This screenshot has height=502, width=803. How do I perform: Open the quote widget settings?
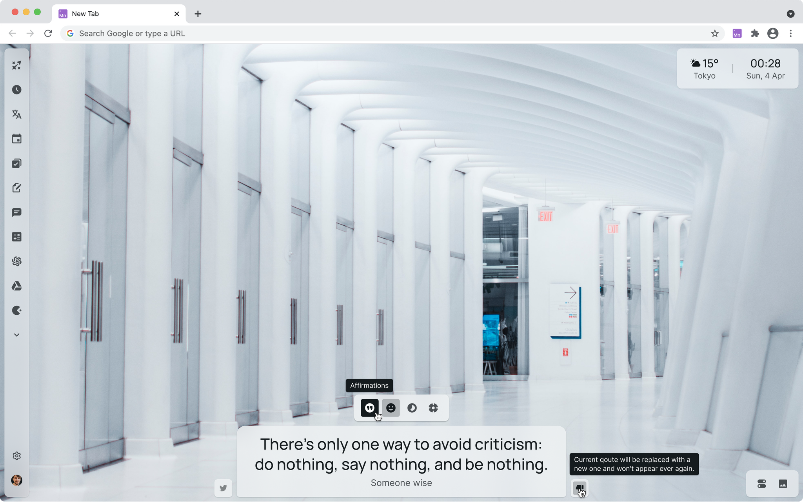(x=433, y=408)
